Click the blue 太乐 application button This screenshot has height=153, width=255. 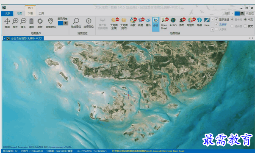click(7, 13)
